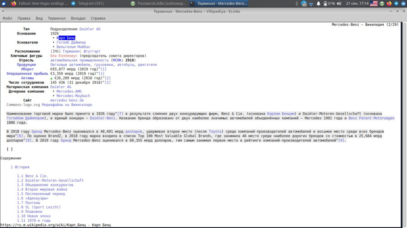
Task: Follow the Оборот label link
Action: tap(27, 69)
